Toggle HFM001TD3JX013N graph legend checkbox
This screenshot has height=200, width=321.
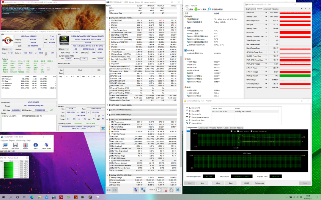pyautogui.click(x=251, y=131)
